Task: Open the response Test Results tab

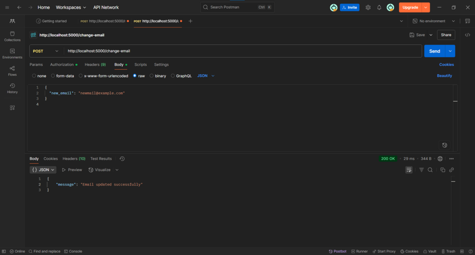Action: pos(101,158)
